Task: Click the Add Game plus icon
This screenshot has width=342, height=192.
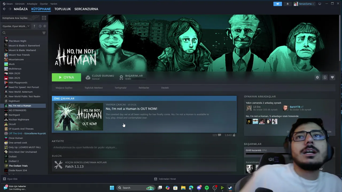Action: (4, 179)
